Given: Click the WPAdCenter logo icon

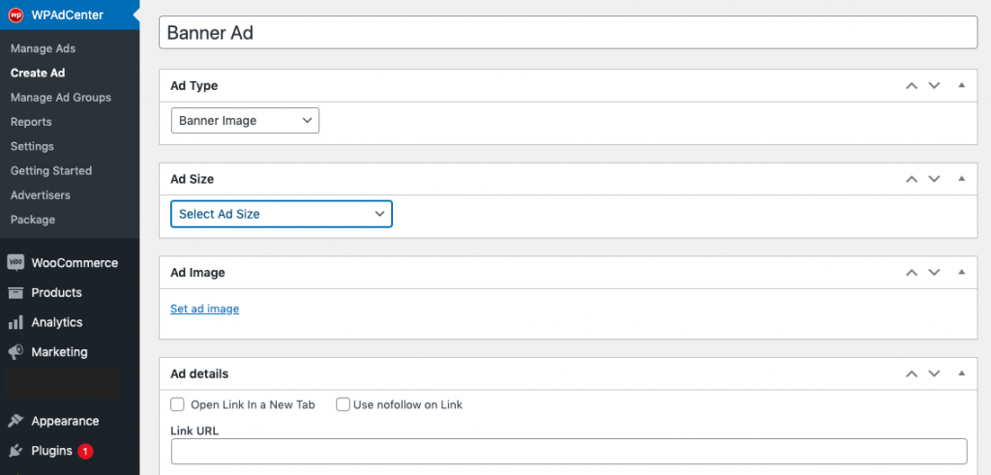Looking at the screenshot, I should (15, 15).
